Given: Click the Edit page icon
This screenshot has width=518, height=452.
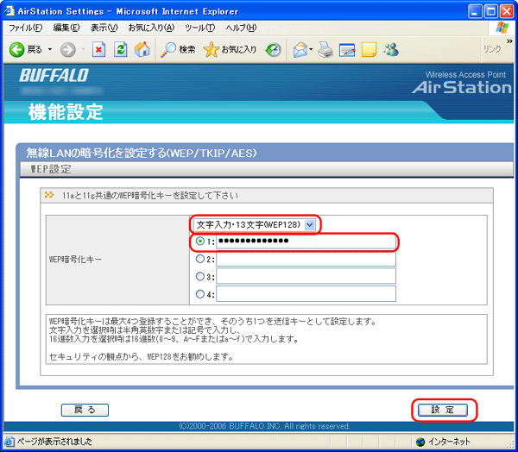Looking at the screenshot, I should (347, 50).
